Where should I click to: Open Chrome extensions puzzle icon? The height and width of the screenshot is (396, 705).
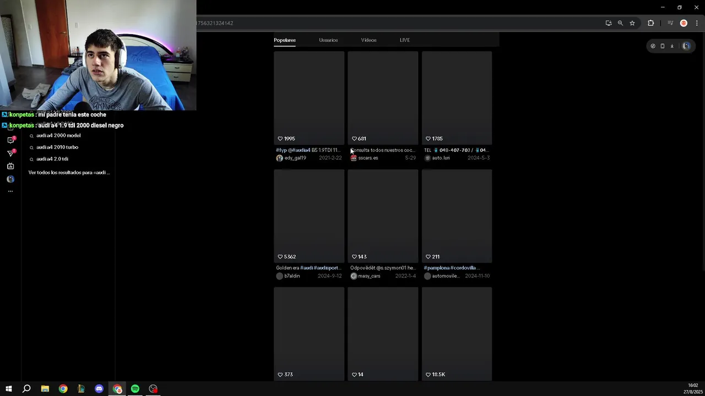pyautogui.click(x=651, y=23)
